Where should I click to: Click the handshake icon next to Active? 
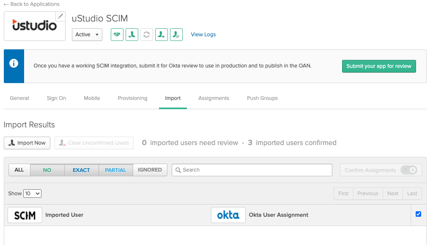[117, 35]
